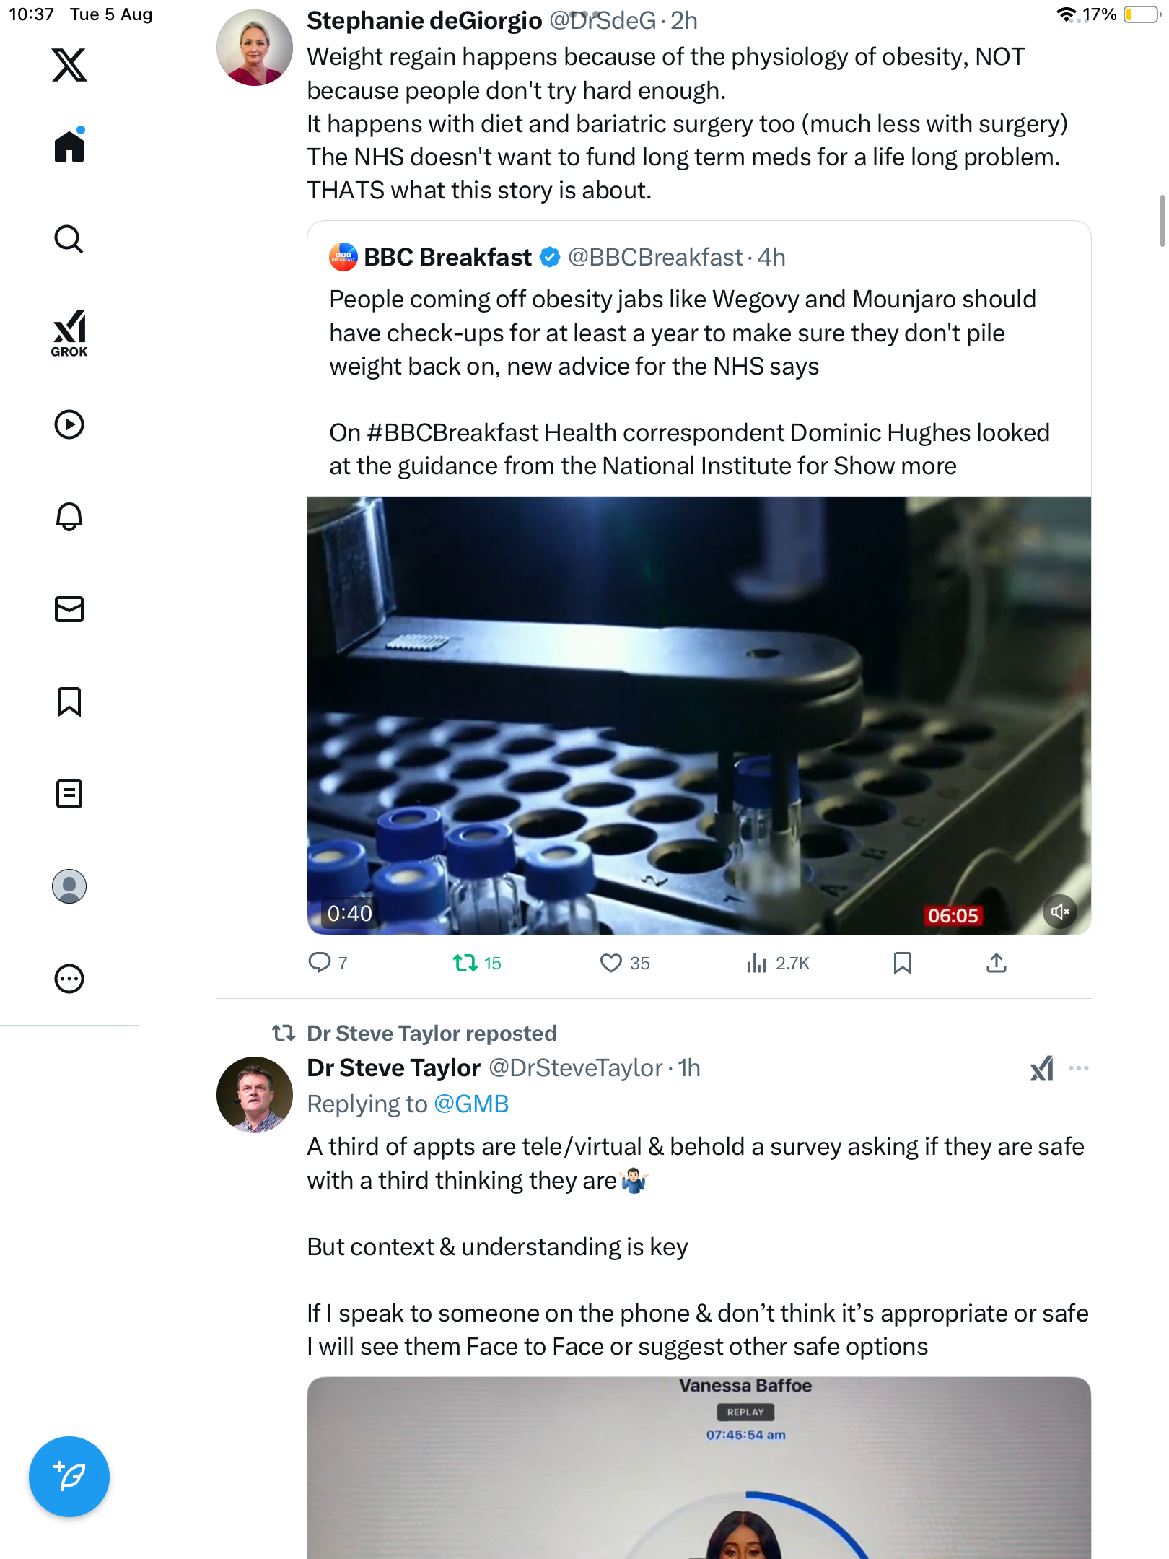Unmute the BBC Breakfast video

pos(1059,912)
